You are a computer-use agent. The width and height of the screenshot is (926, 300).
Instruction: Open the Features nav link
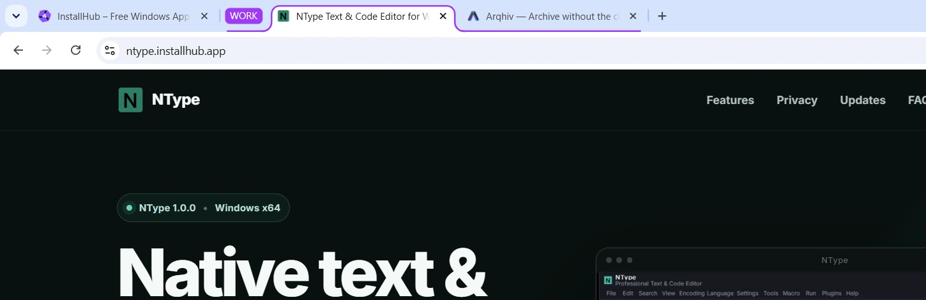point(730,100)
